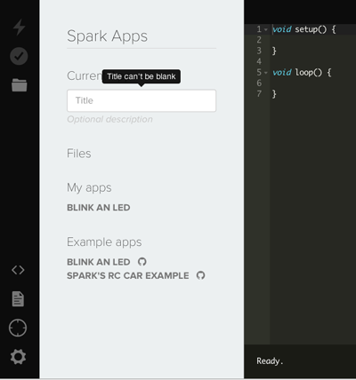Click line number 6 in the gutter
356x380 pixels.
(259, 83)
